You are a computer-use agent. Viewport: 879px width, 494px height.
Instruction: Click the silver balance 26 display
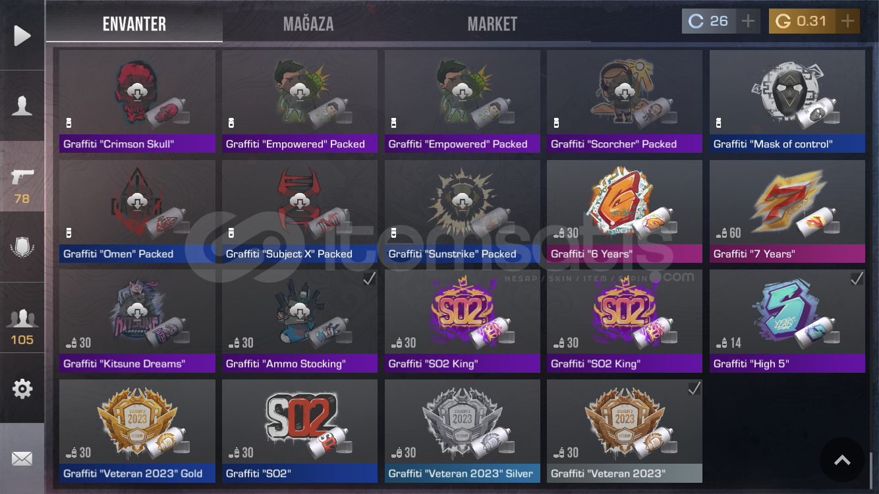tap(709, 22)
